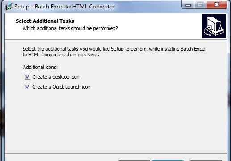
Task: Click the "Select Additional Tasks" heading
Action: (x=45, y=21)
